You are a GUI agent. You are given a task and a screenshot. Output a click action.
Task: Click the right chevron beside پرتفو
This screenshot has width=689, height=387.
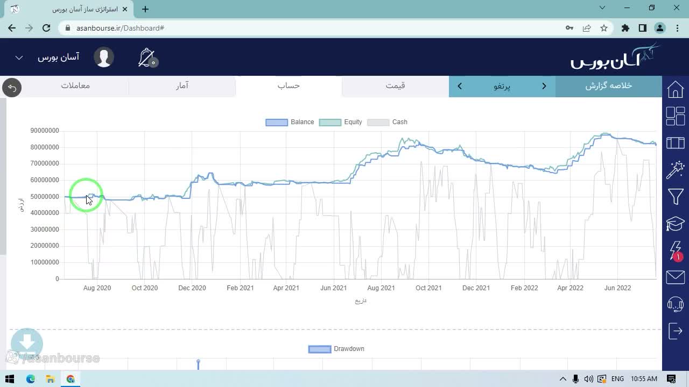[x=544, y=86]
